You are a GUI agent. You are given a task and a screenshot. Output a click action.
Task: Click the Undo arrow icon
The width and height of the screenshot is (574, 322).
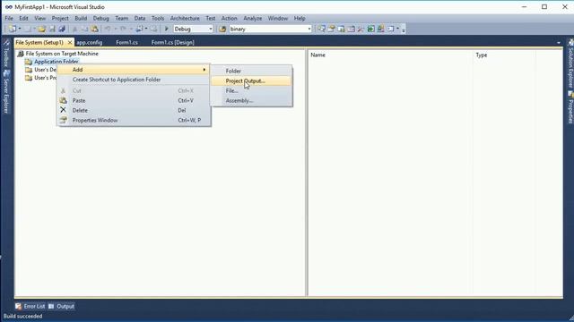107,29
